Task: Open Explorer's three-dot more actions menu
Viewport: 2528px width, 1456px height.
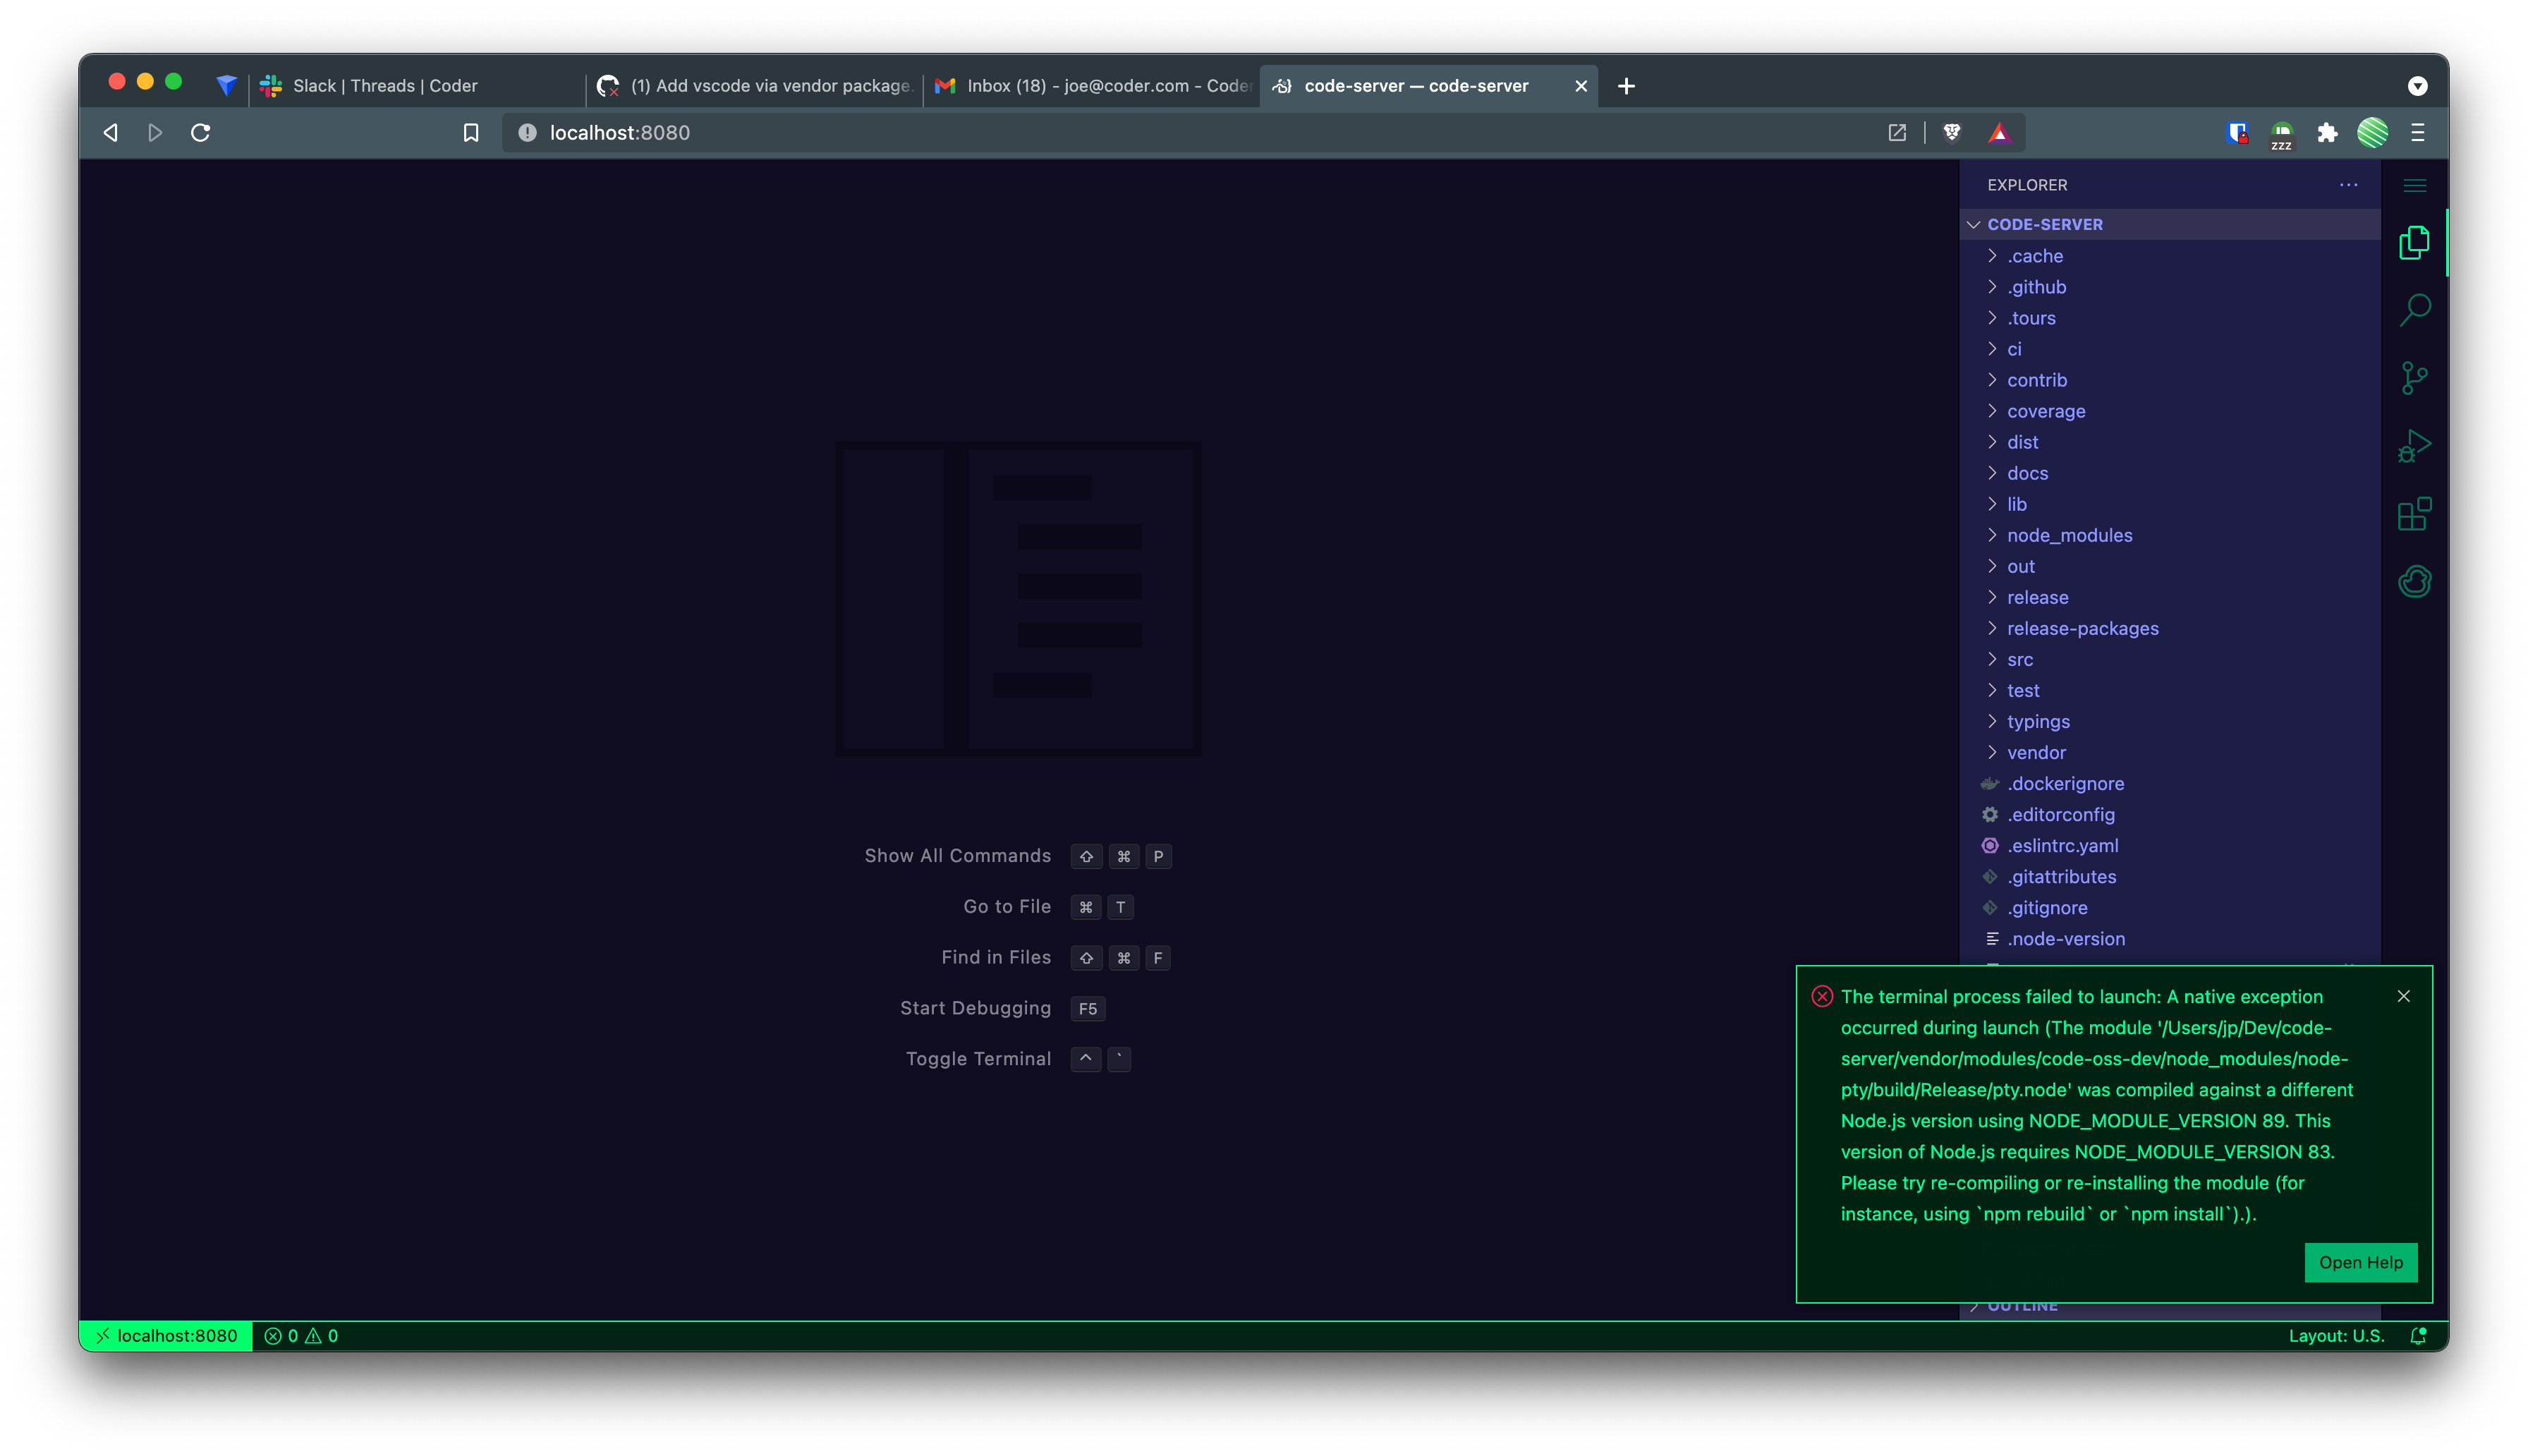Action: point(2347,185)
